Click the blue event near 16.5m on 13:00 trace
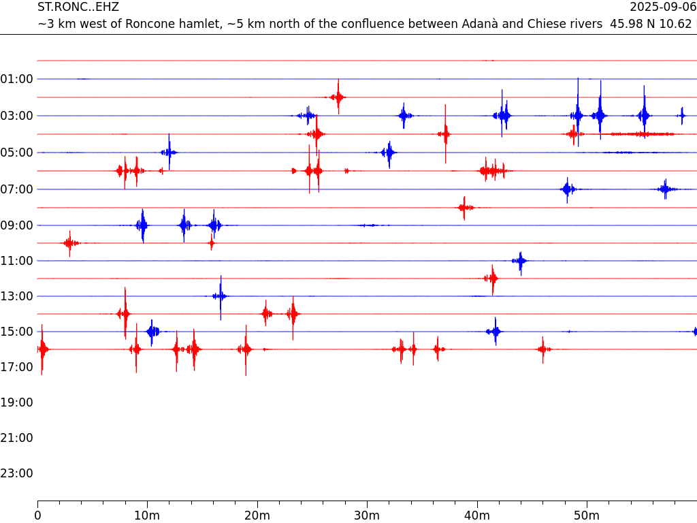This screenshot has height=523, width=697. [221, 296]
